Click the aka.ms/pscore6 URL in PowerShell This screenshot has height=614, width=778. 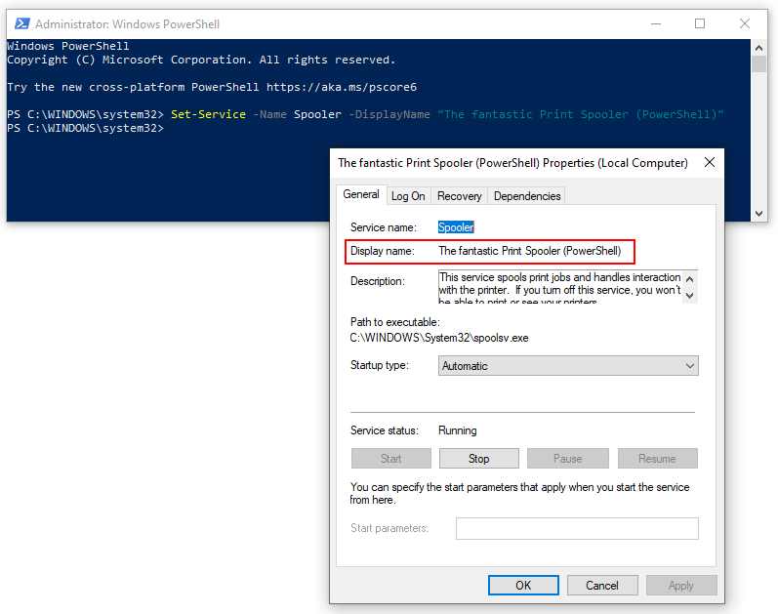point(342,87)
